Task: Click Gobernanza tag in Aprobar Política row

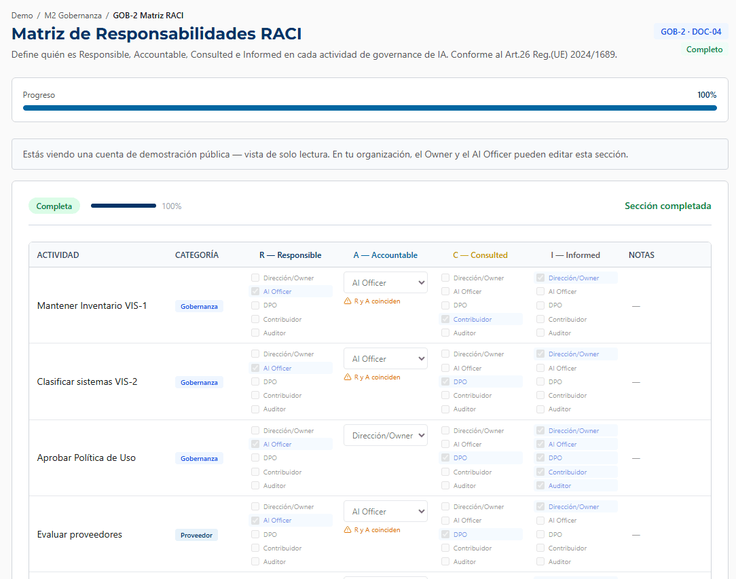Action: coord(199,458)
